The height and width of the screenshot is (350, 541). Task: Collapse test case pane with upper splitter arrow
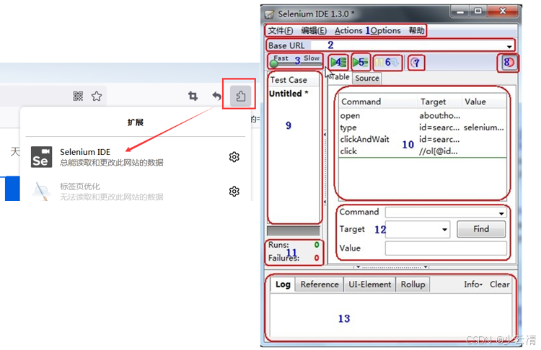tap(325, 135)
